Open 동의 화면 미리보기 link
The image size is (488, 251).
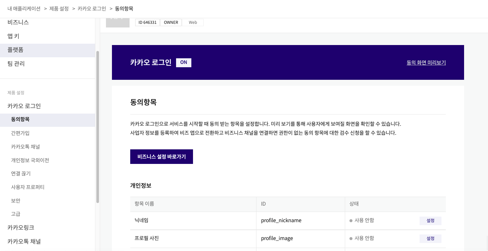point(426,63)
